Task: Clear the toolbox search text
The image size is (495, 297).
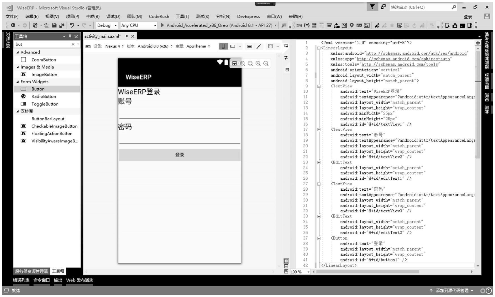Action: [73, 44]
